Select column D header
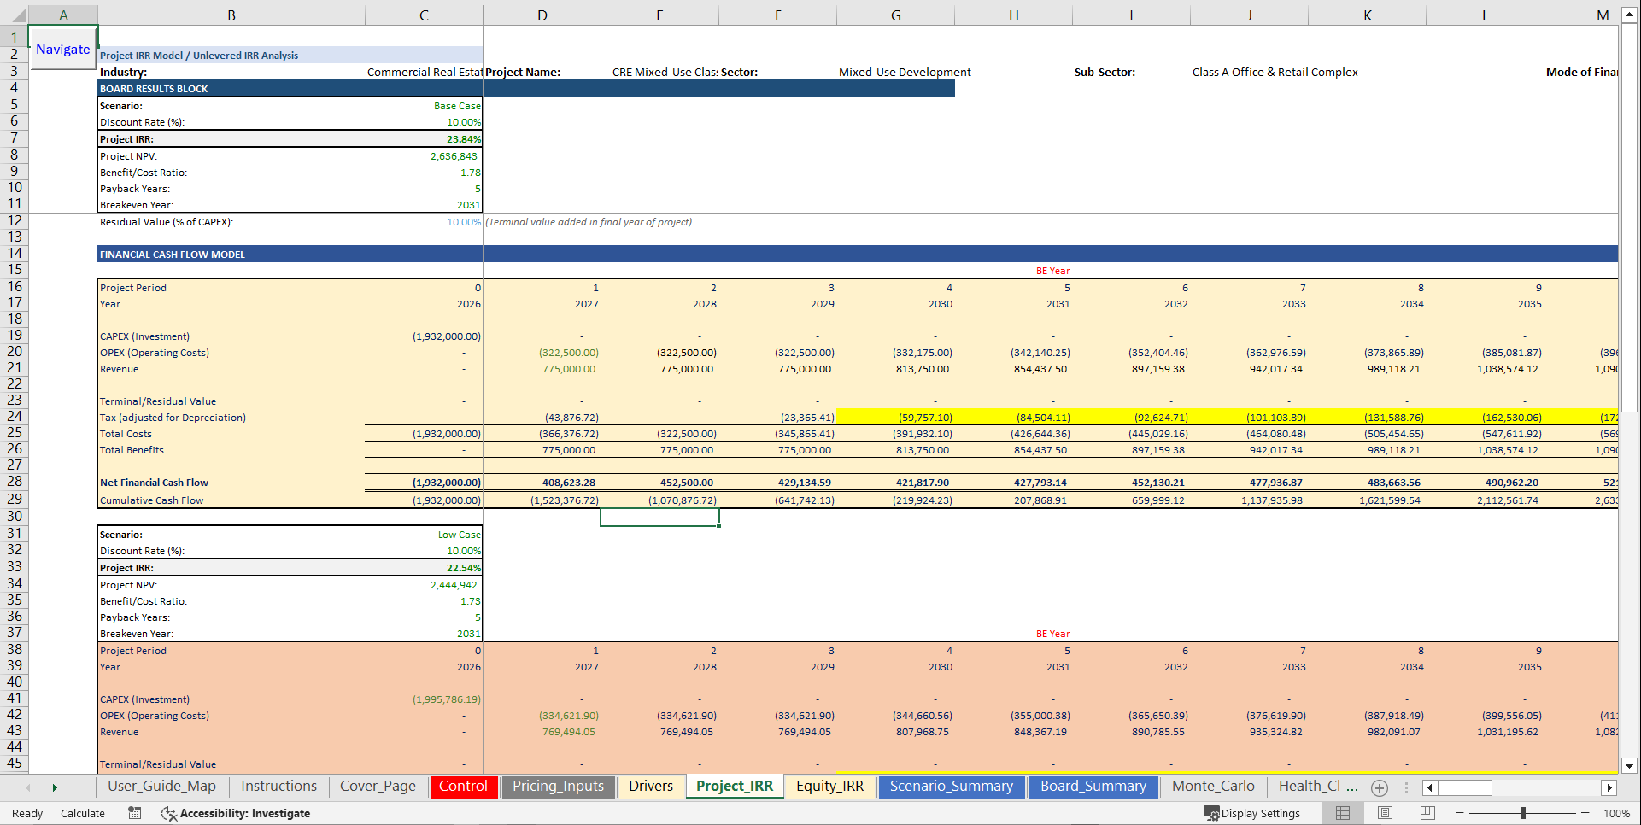Viewport: 1641px width, 825px height. pos(542,15)
